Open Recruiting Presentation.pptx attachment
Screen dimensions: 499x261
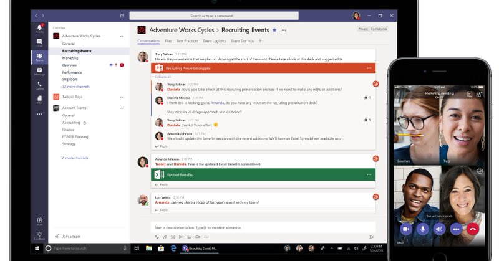(x=263, y=68)
